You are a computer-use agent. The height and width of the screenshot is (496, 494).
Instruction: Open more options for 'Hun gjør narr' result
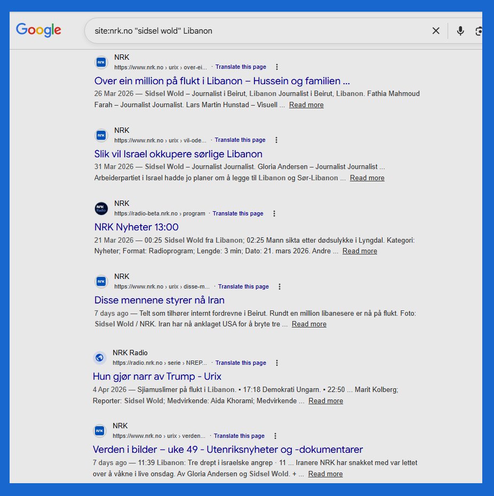(x=277, y=363)
